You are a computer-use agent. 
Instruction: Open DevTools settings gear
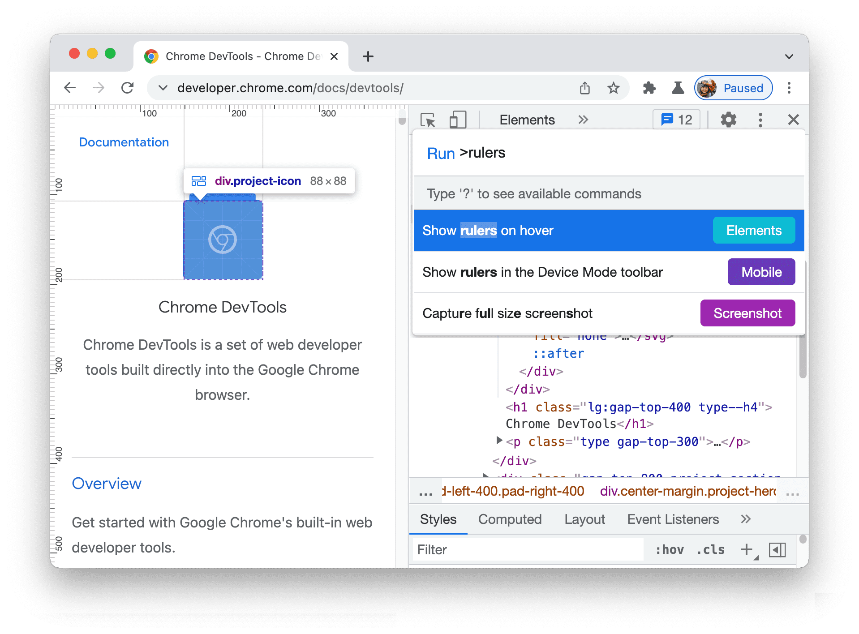[x=728, y=120]
